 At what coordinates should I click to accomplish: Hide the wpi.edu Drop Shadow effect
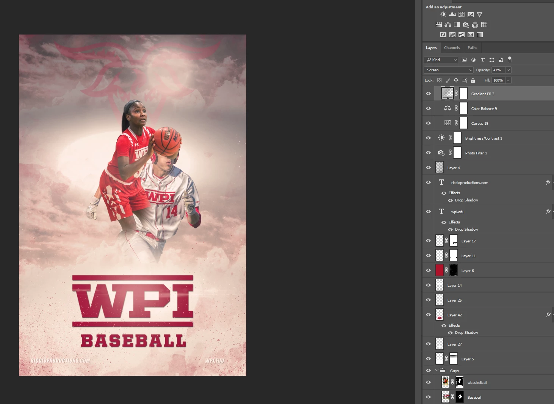[x=451, y=230]
